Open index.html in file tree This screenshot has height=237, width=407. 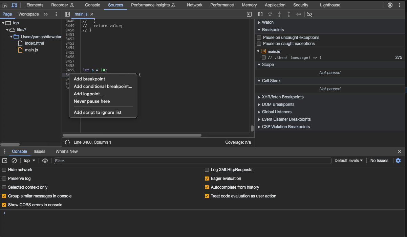click(34, 43)
